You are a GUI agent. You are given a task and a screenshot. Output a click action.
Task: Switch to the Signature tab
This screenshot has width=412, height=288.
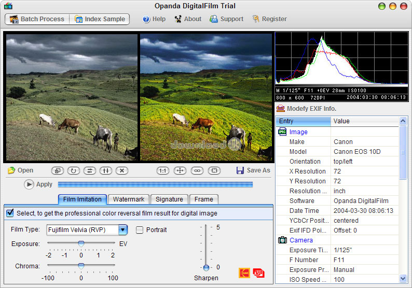point(169,199)
